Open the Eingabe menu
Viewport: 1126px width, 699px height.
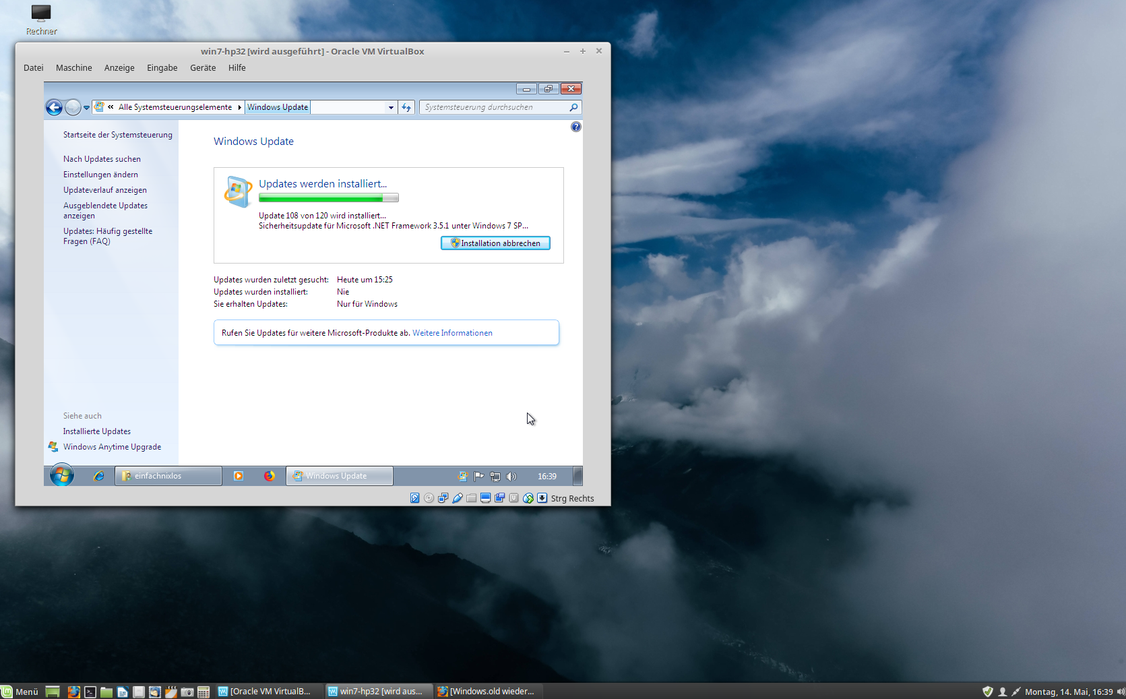tap(162, 67)
